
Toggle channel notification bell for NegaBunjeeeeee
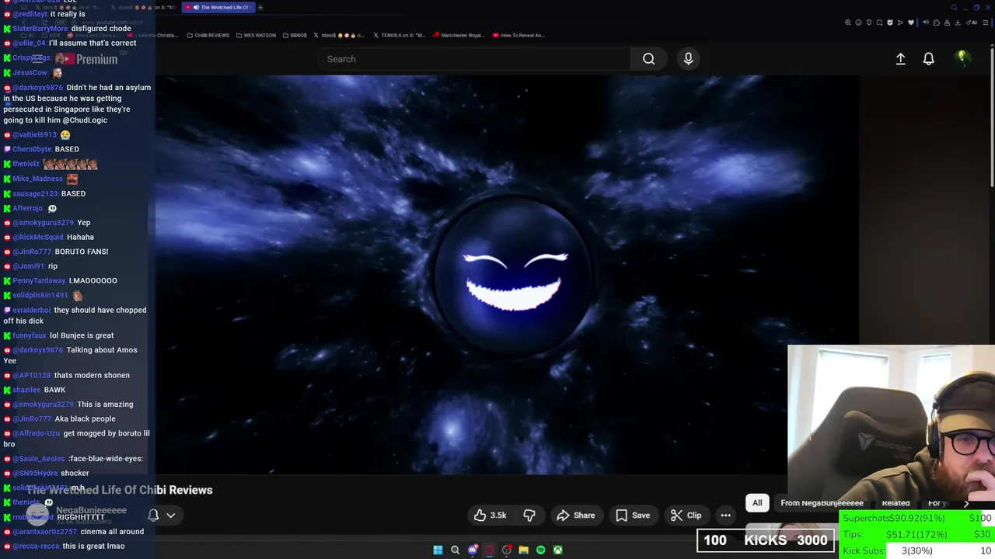tap(153, 515)
